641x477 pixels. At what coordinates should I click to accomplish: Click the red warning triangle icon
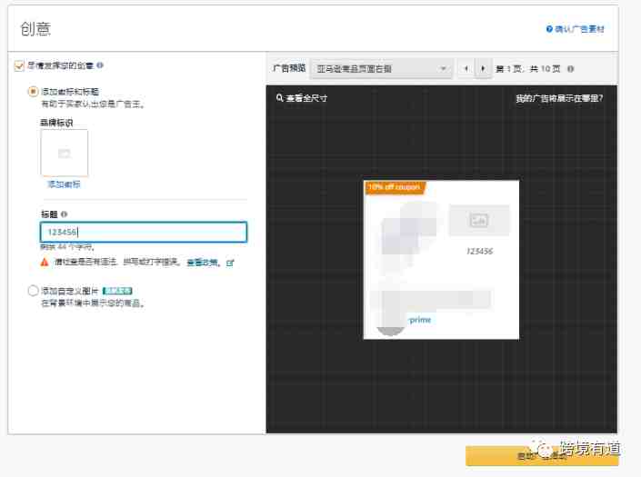[x=45, y=263]
